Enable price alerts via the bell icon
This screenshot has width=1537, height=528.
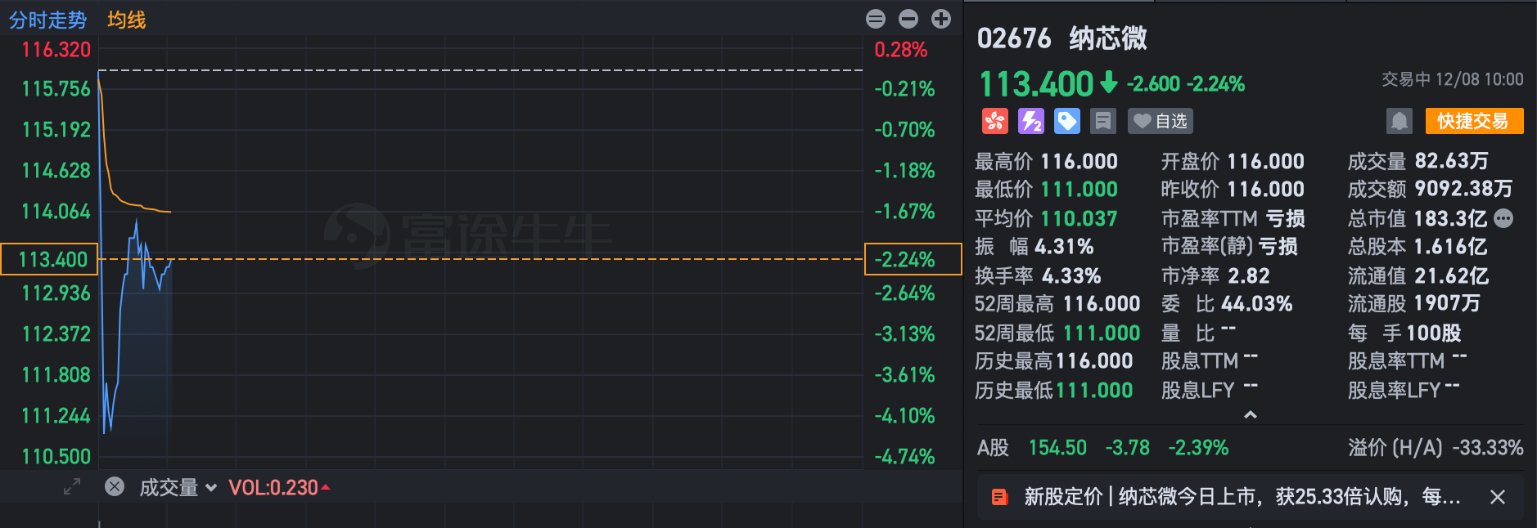(x=1400, y=120)
